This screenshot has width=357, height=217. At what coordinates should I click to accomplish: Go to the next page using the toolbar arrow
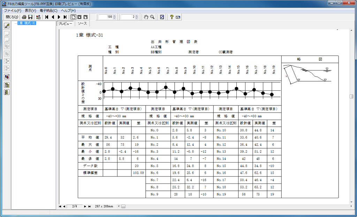click(x=59, y=17)
